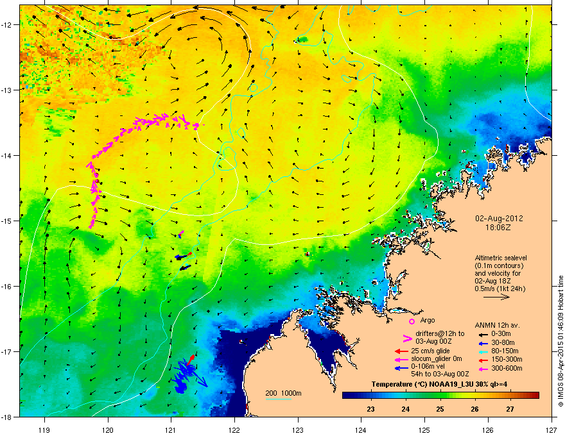Click the 25 cm/s glide label
Viewport: 565px width, 436px height.
430,351
